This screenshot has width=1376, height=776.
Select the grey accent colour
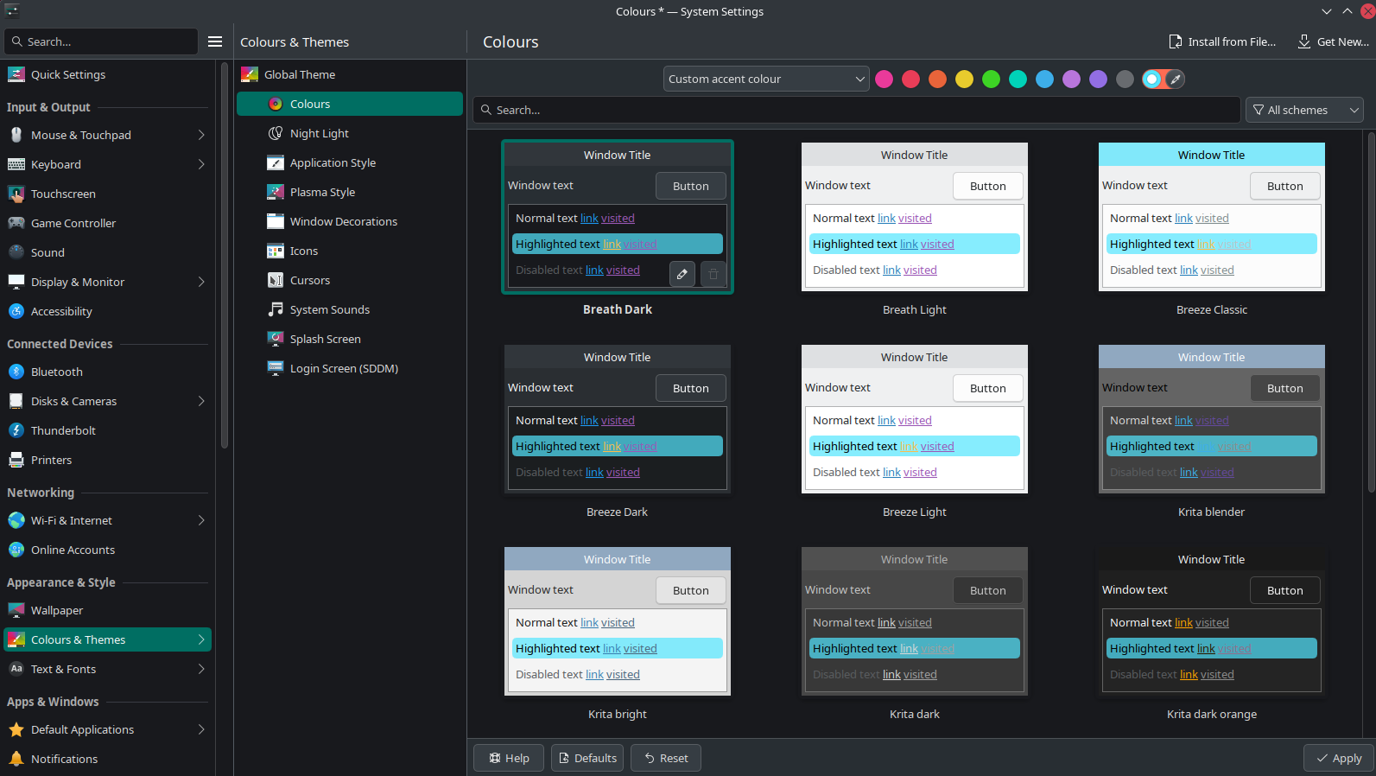1125,80
